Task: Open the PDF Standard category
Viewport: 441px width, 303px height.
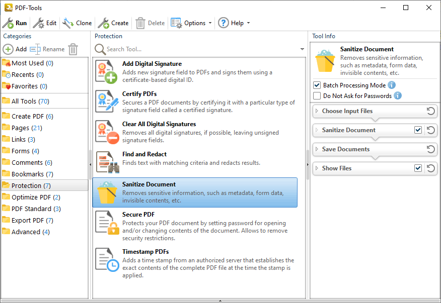Action: [45, 209]
